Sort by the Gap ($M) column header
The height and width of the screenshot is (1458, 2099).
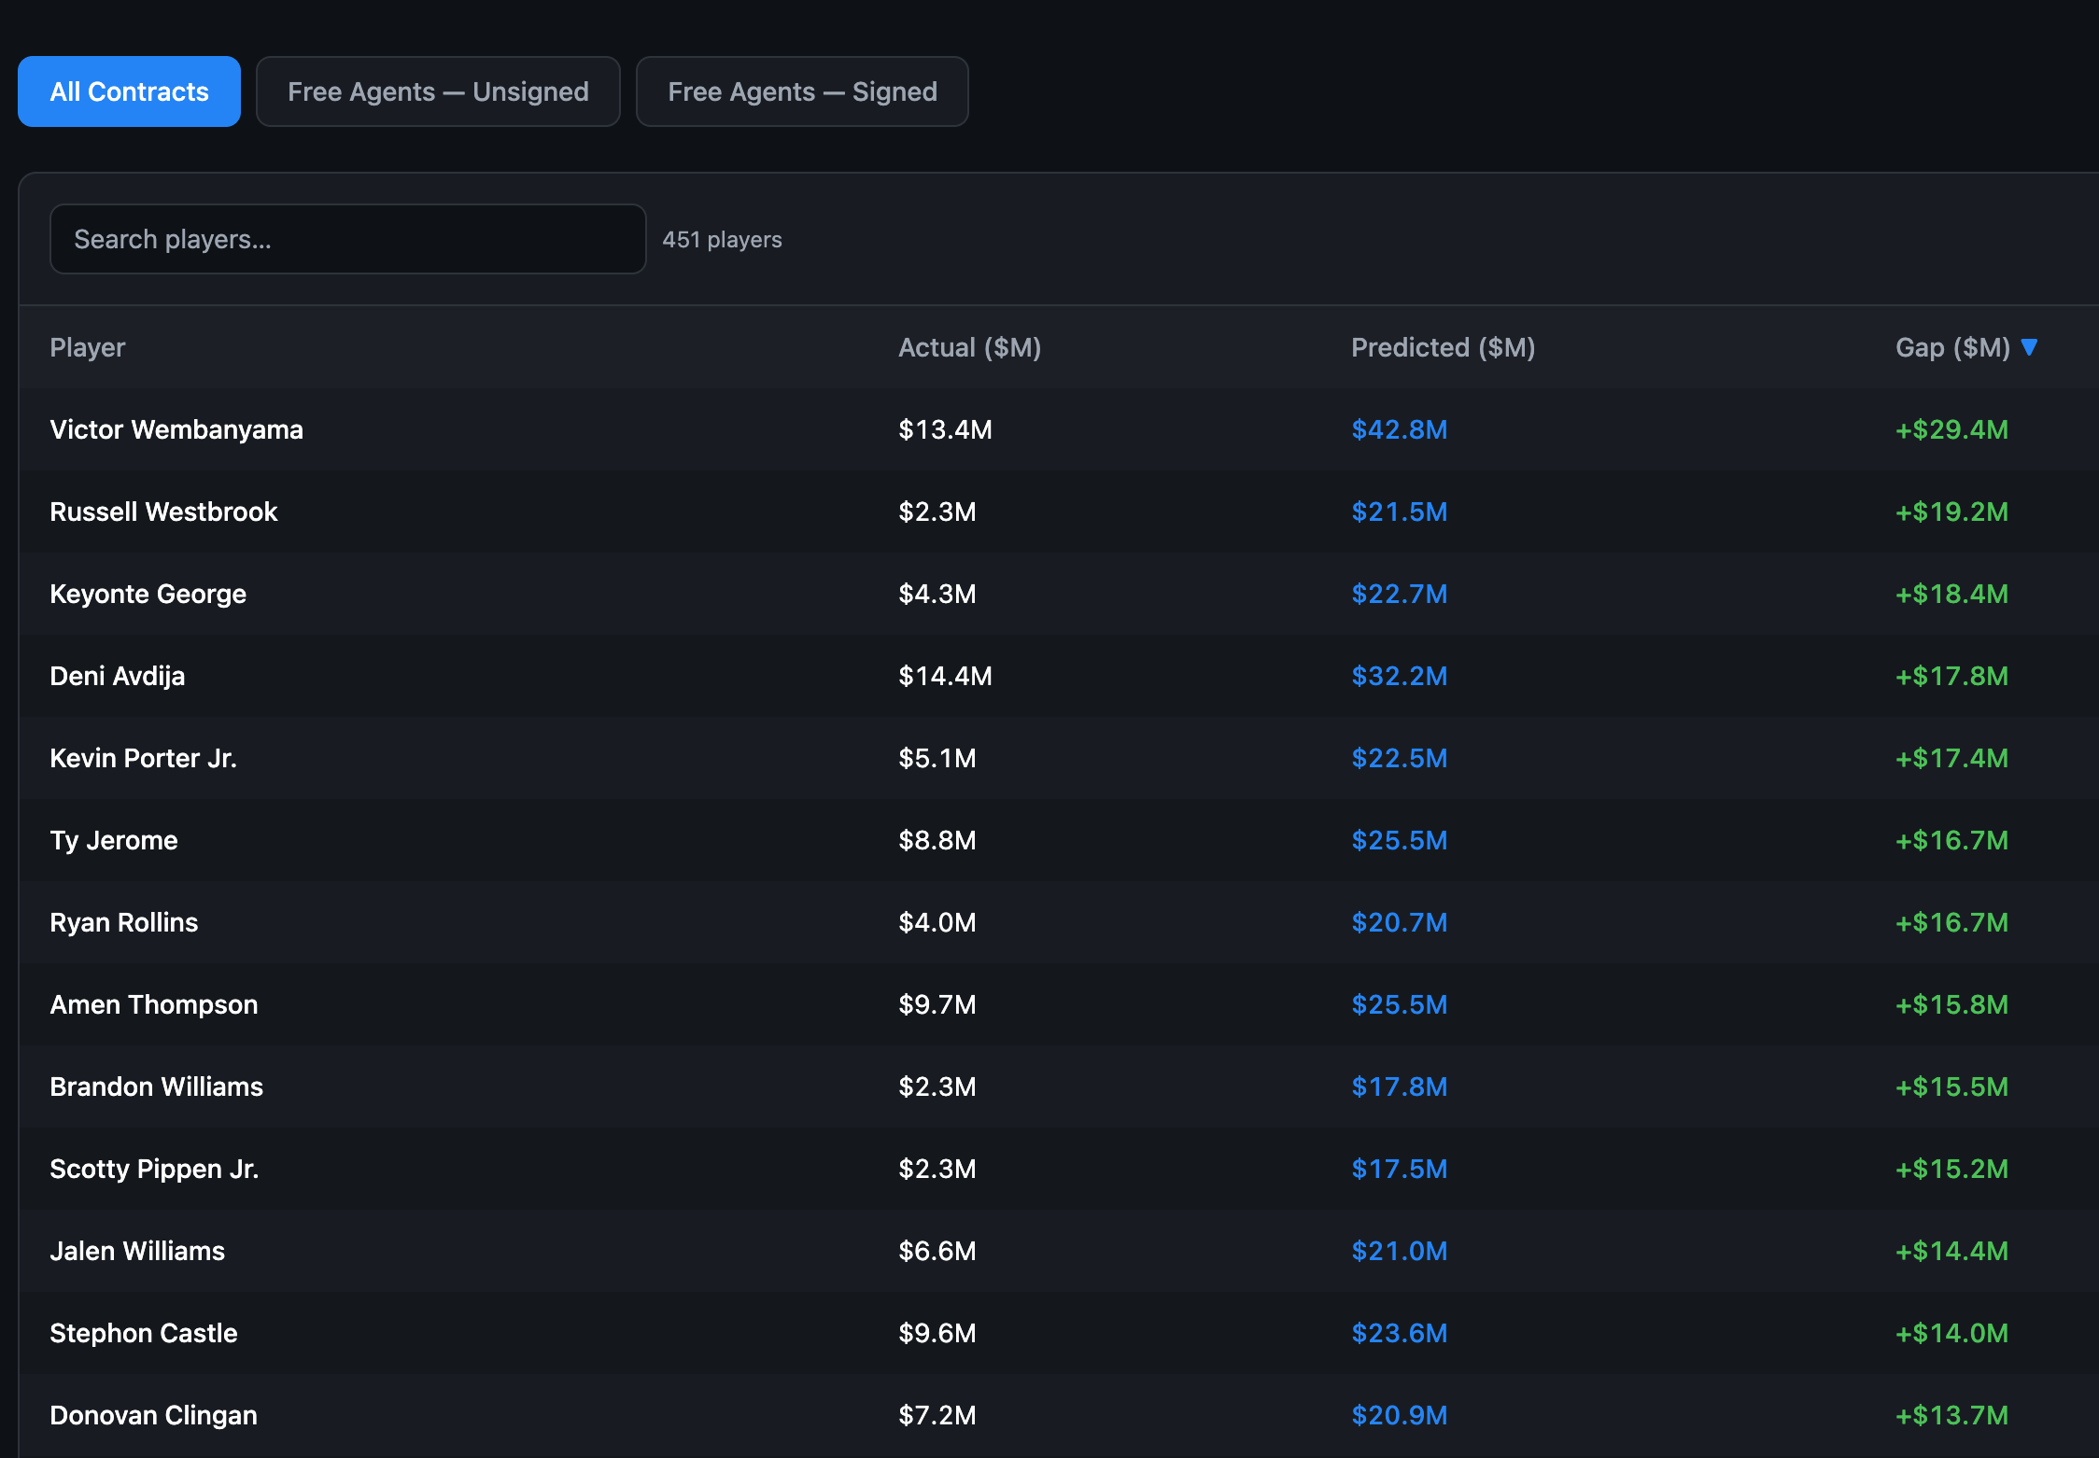click(x=1952, y=347)
